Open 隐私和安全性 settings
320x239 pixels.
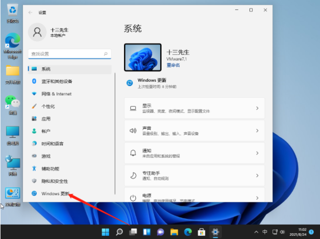tap(54, 181)
